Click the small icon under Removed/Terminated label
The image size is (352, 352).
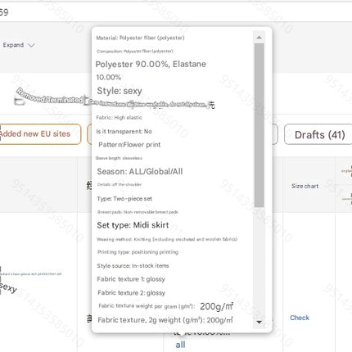[x=20, y=102]
